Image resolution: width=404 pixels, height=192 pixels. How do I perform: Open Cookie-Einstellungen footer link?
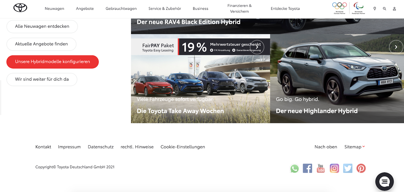(183, 147)
